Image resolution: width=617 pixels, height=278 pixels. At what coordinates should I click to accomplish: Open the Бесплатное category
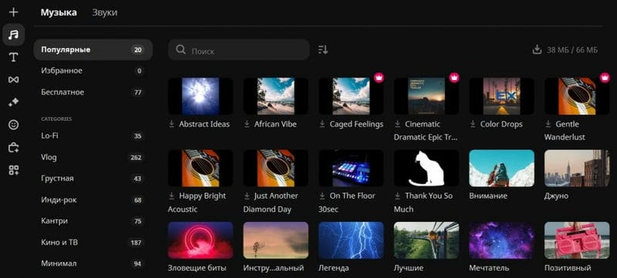coord(93,92)
